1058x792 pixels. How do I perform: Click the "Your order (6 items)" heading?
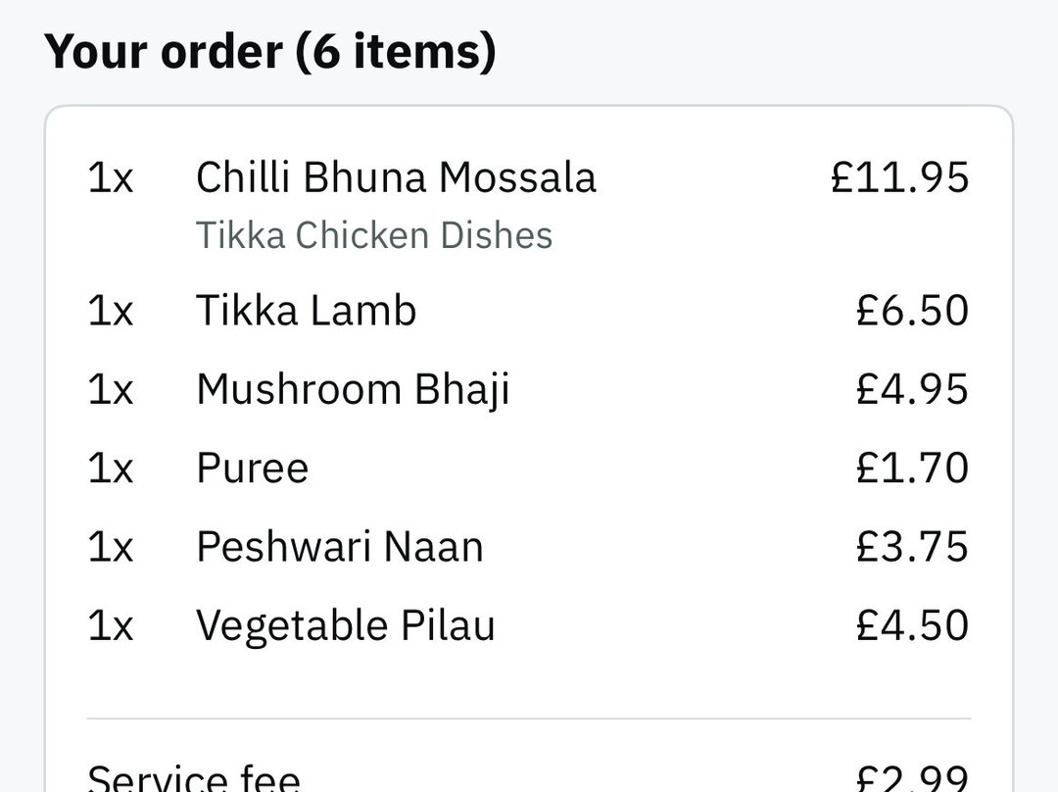tap(270, 51)
